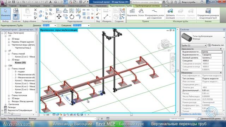
Task: Toggle the Динамическая рамка checkbox
Action: click(x=199, y=119)
